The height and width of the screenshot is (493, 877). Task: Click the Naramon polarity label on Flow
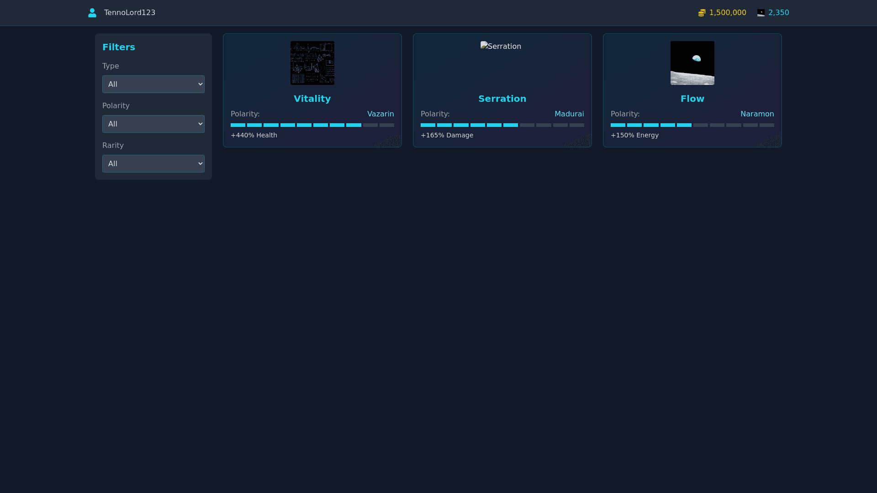(x=757, y=114)
